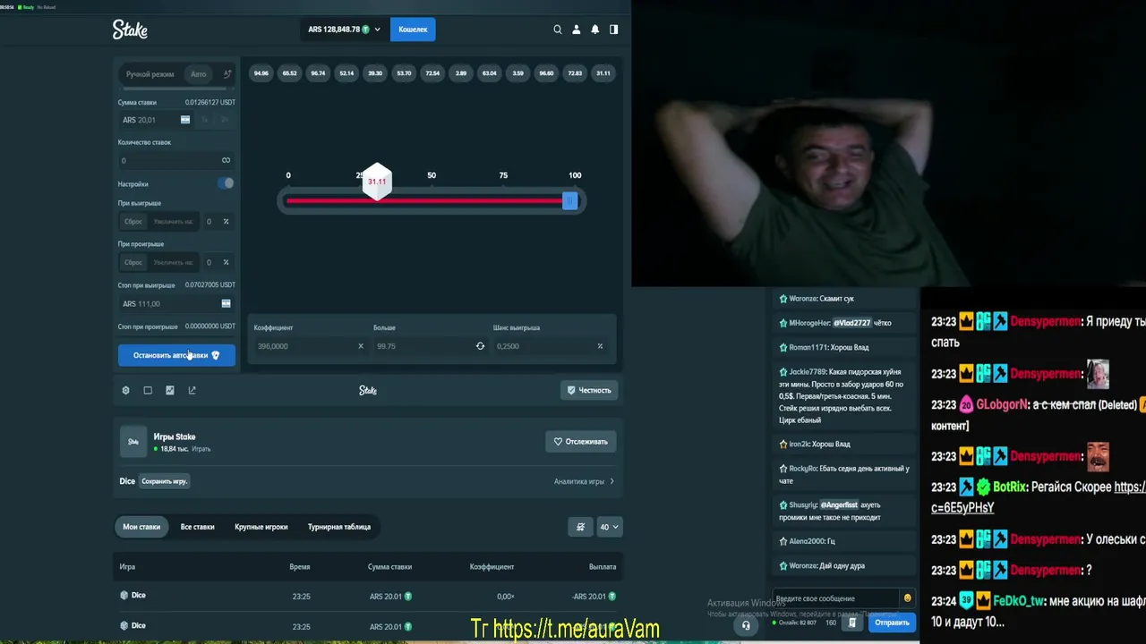1146x644 pixels.
Task: Open the emoji picker in chat input
Action: click(x=907, y=598)
